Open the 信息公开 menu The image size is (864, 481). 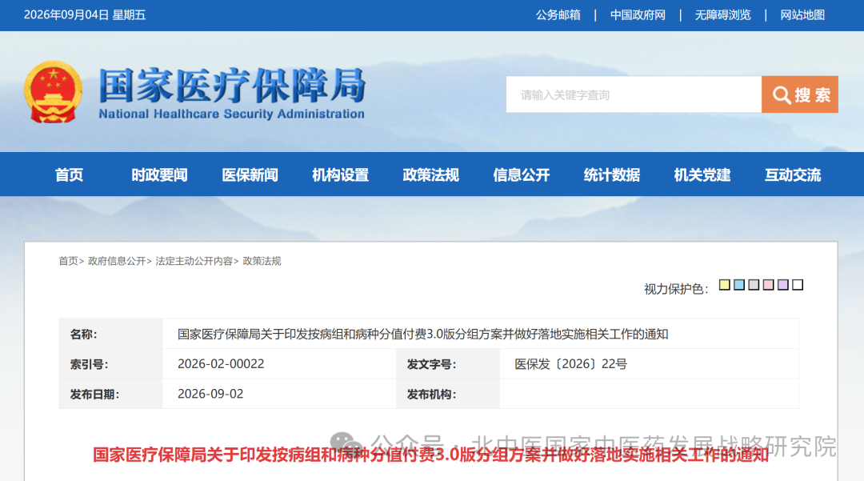pos(522,174)
